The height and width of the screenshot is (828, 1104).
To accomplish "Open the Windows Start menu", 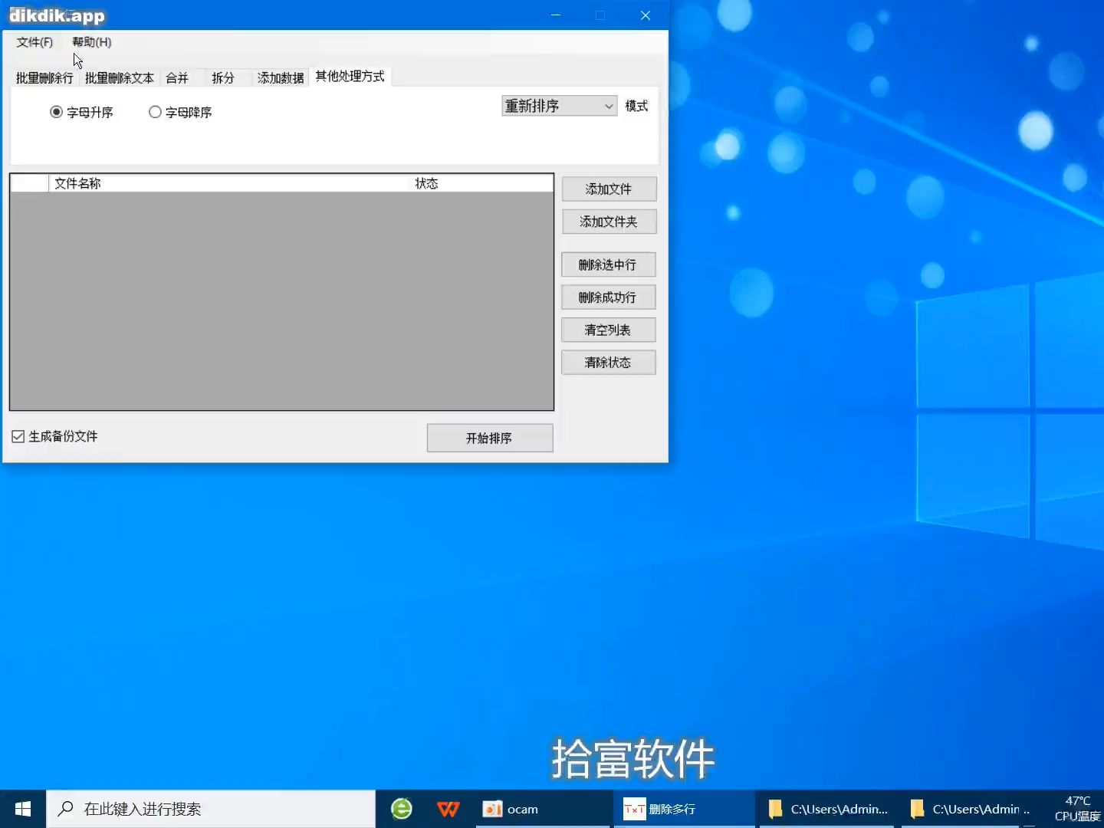I will point(22,809).
